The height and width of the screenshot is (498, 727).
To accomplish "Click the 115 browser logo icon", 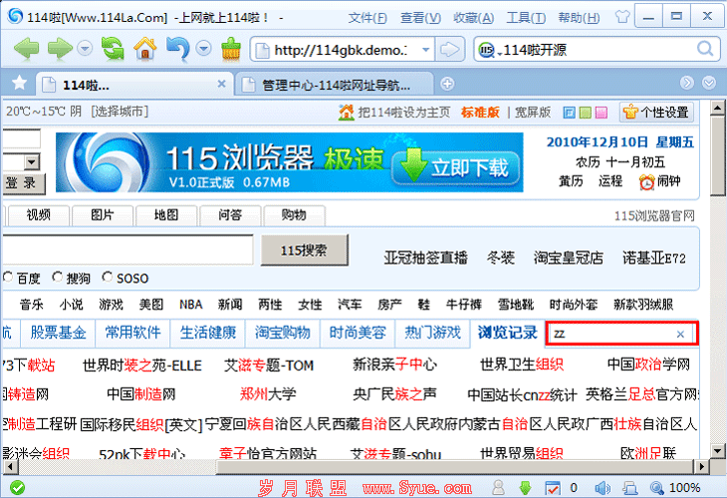I will (15, 16).
